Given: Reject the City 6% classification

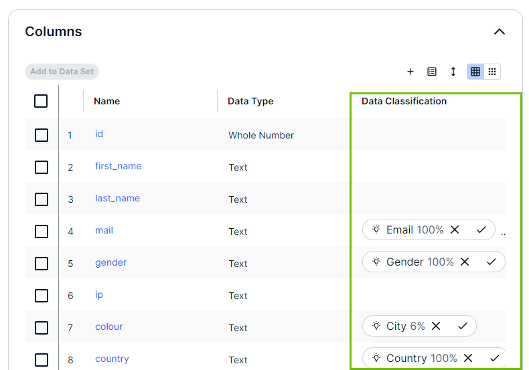Looking at the screenshot, I should tap(436, 326).
